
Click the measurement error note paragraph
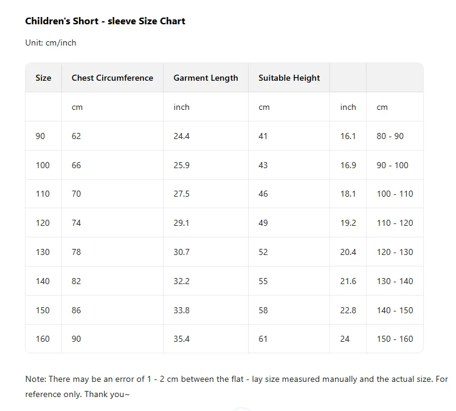tap(237, 387)
